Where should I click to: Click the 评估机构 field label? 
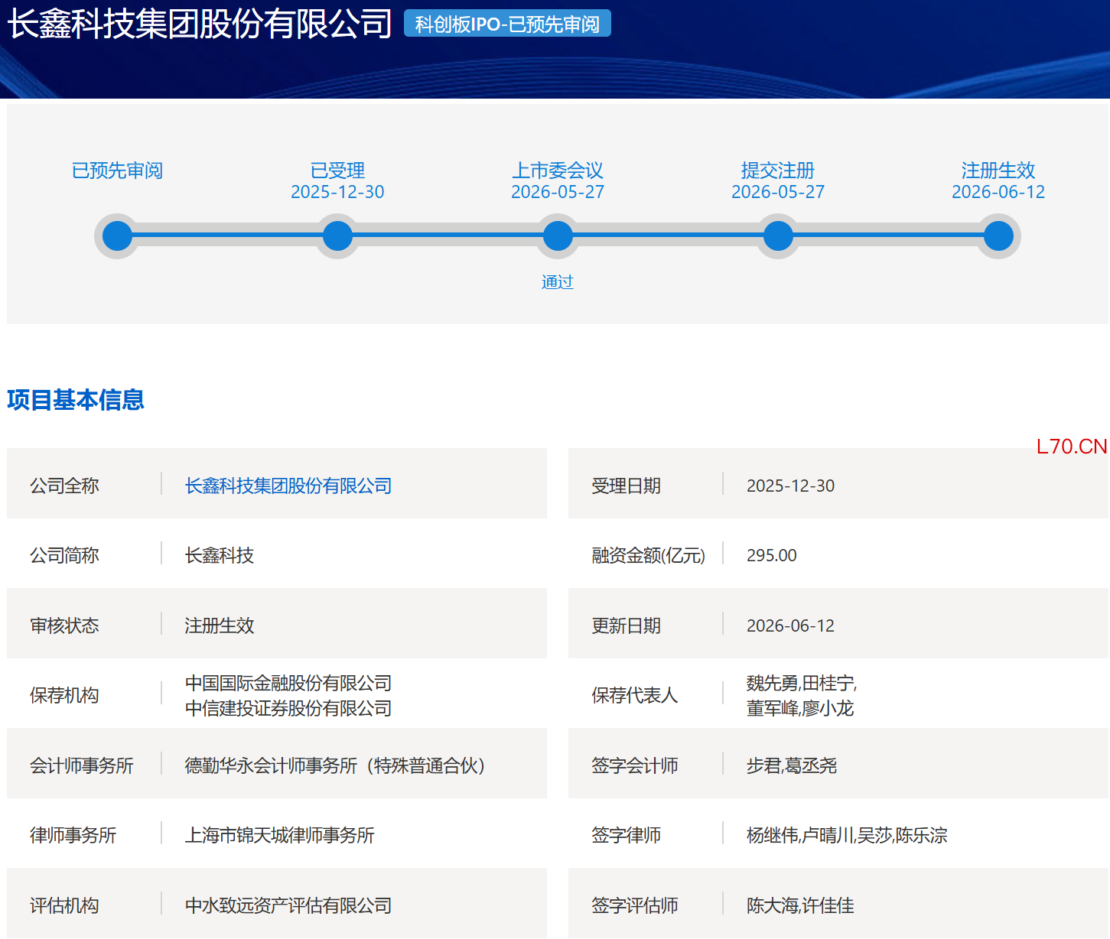[x=64, y=905]
